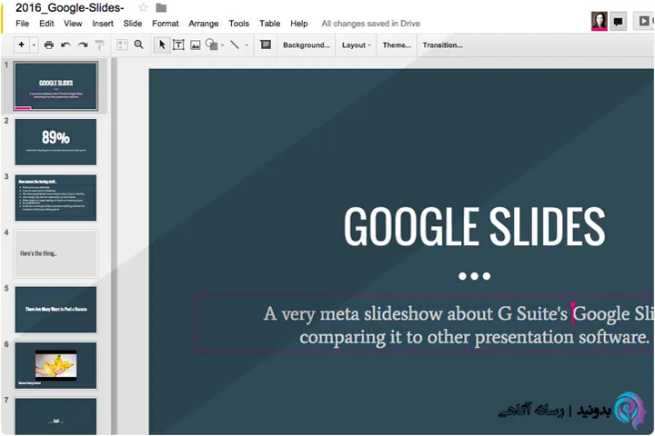This screenshot has height=436, width=655.
Task: Click the insert comment toolbar icon
Action: [x=266, y=45]
